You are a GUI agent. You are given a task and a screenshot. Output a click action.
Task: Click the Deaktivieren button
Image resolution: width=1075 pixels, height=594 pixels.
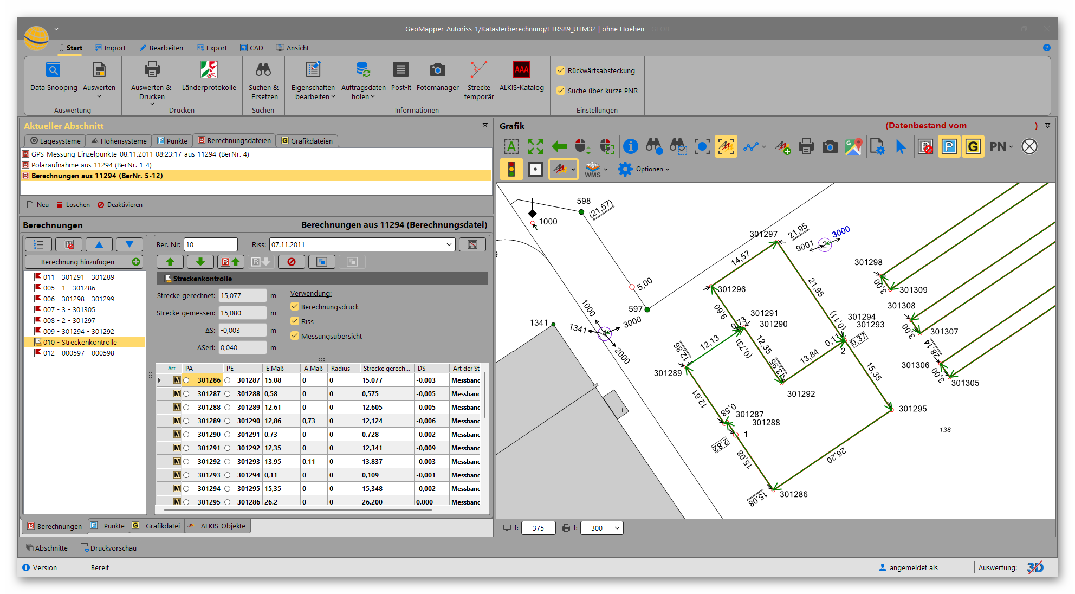pos(120,205)
